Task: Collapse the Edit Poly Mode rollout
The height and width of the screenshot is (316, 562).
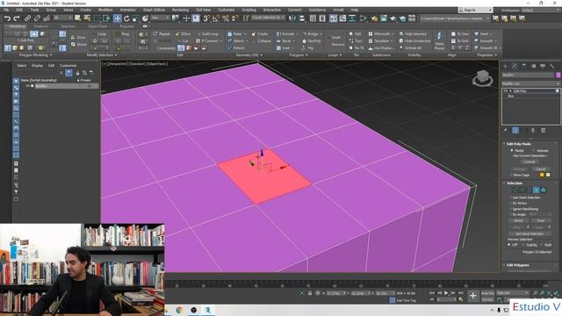Action: 518,144
